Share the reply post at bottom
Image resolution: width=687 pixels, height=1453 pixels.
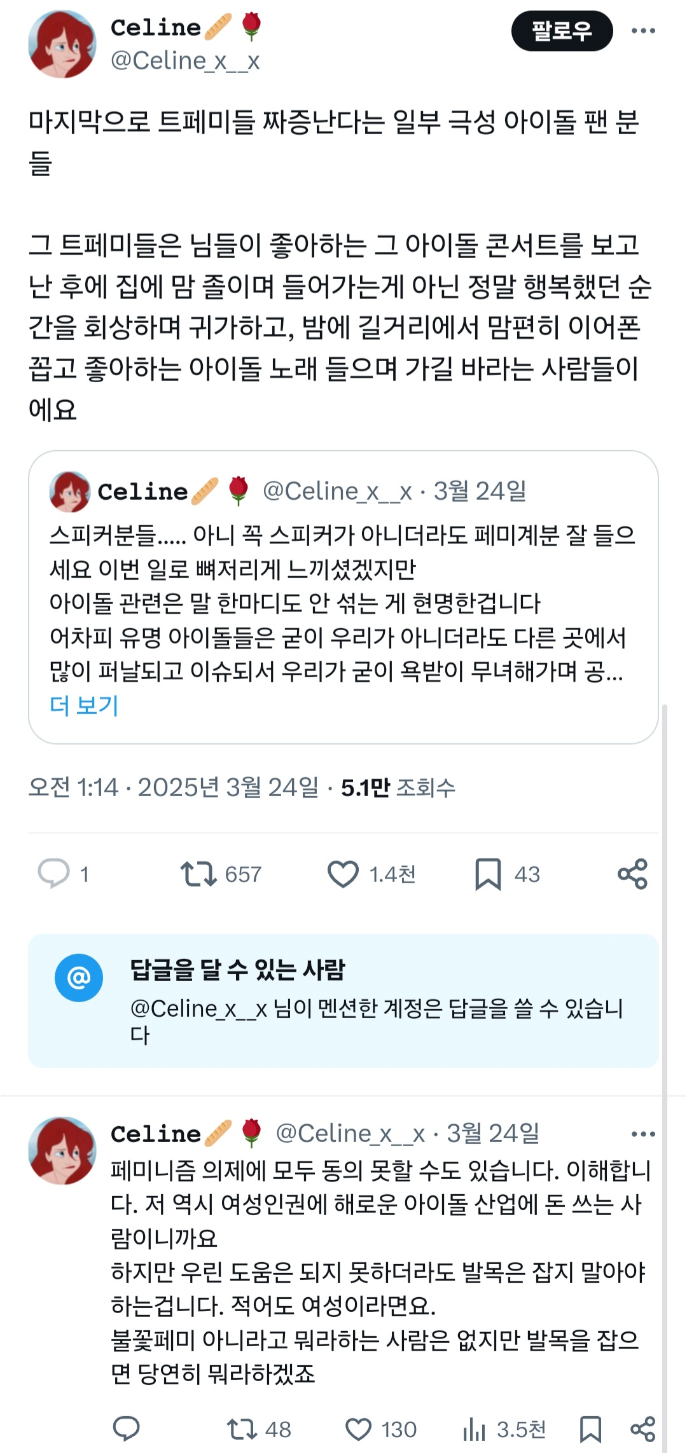coord(642,1429)
